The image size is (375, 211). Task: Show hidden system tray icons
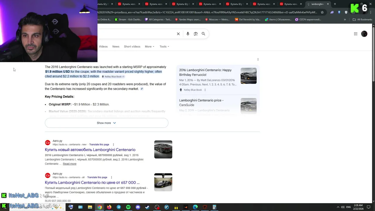338,207
